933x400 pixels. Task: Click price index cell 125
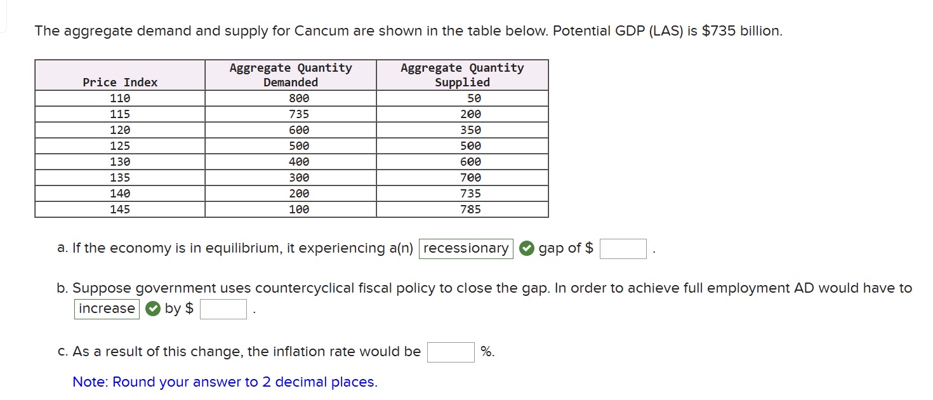(120, 146)
